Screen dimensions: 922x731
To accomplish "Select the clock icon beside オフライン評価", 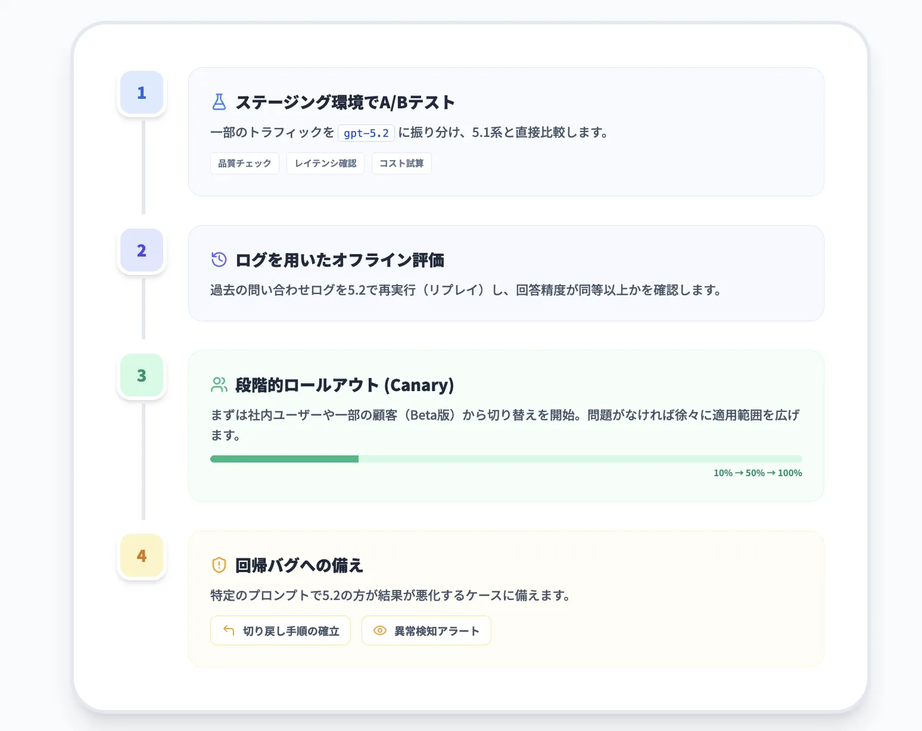I will 219,259.
